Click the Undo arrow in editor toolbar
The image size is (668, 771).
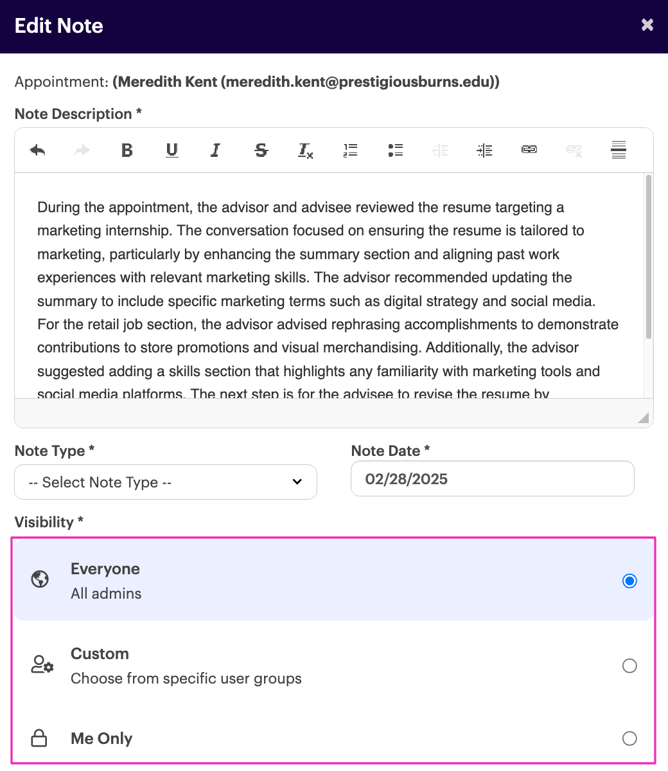(38, 150)
